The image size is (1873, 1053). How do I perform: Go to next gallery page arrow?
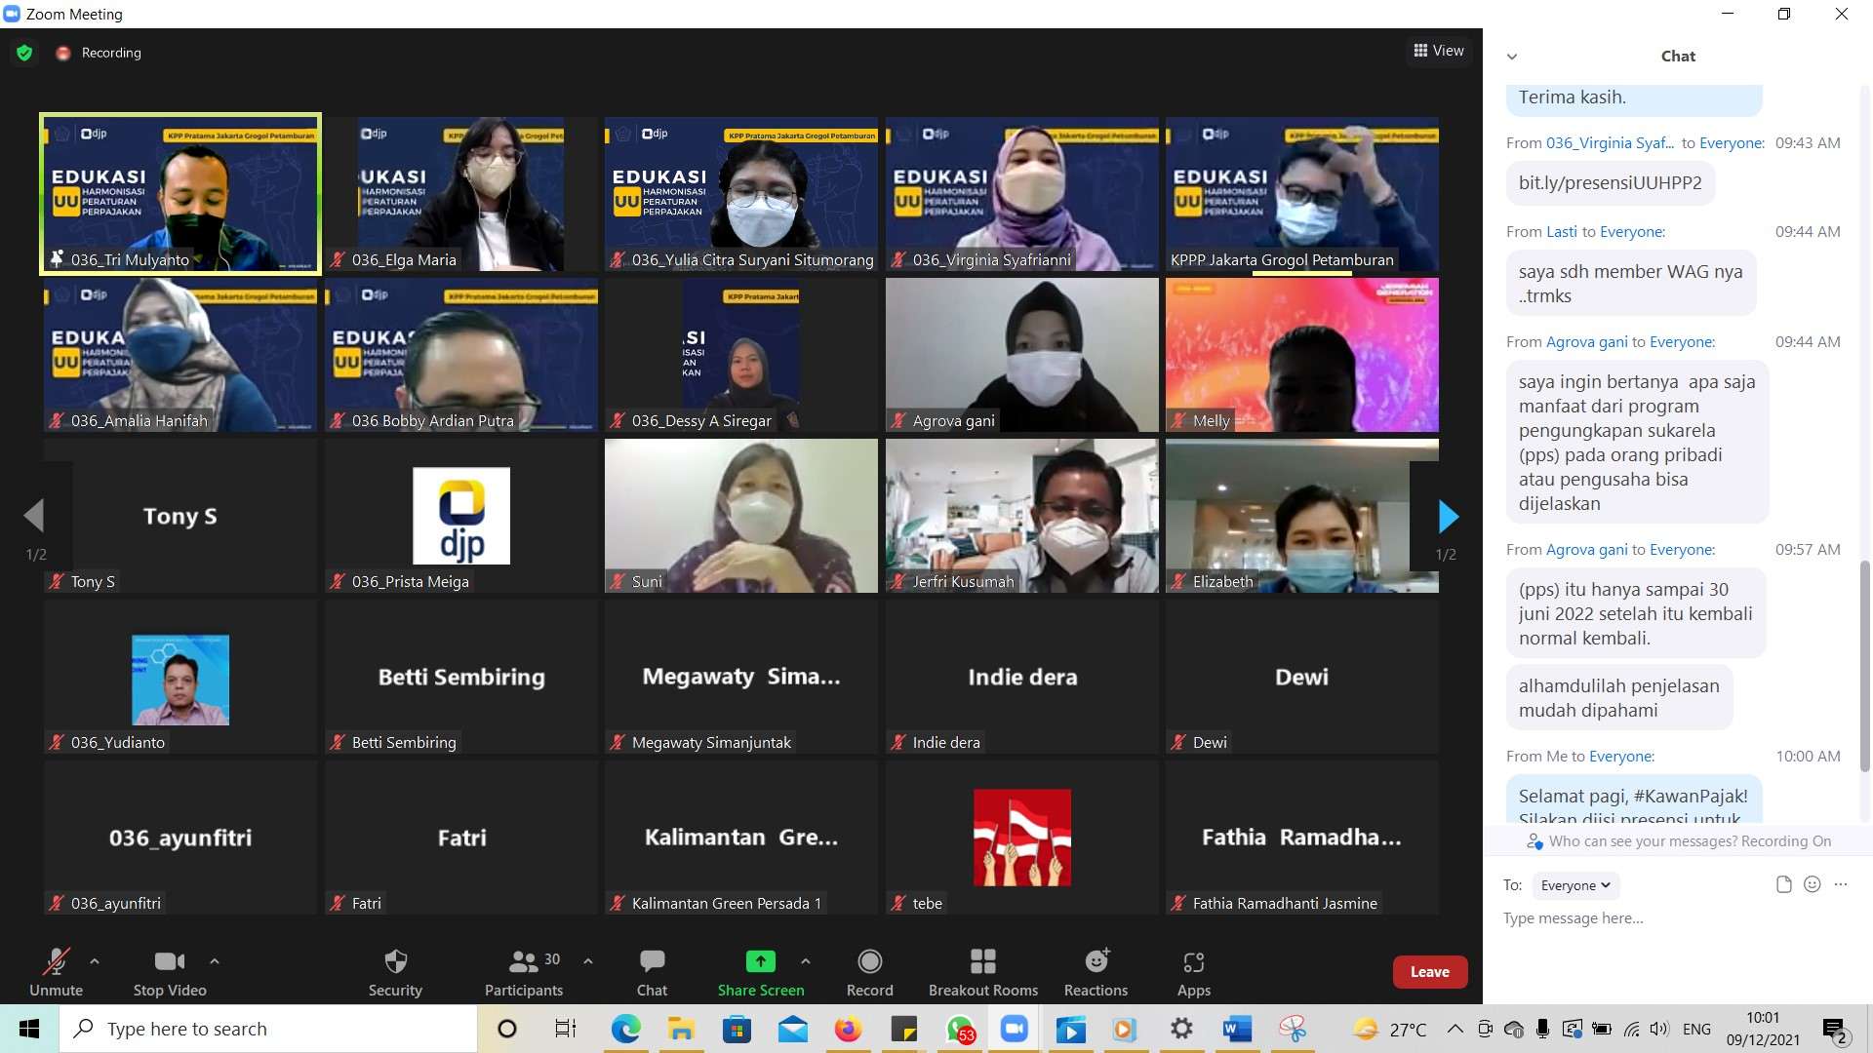tap(1448, 516)
